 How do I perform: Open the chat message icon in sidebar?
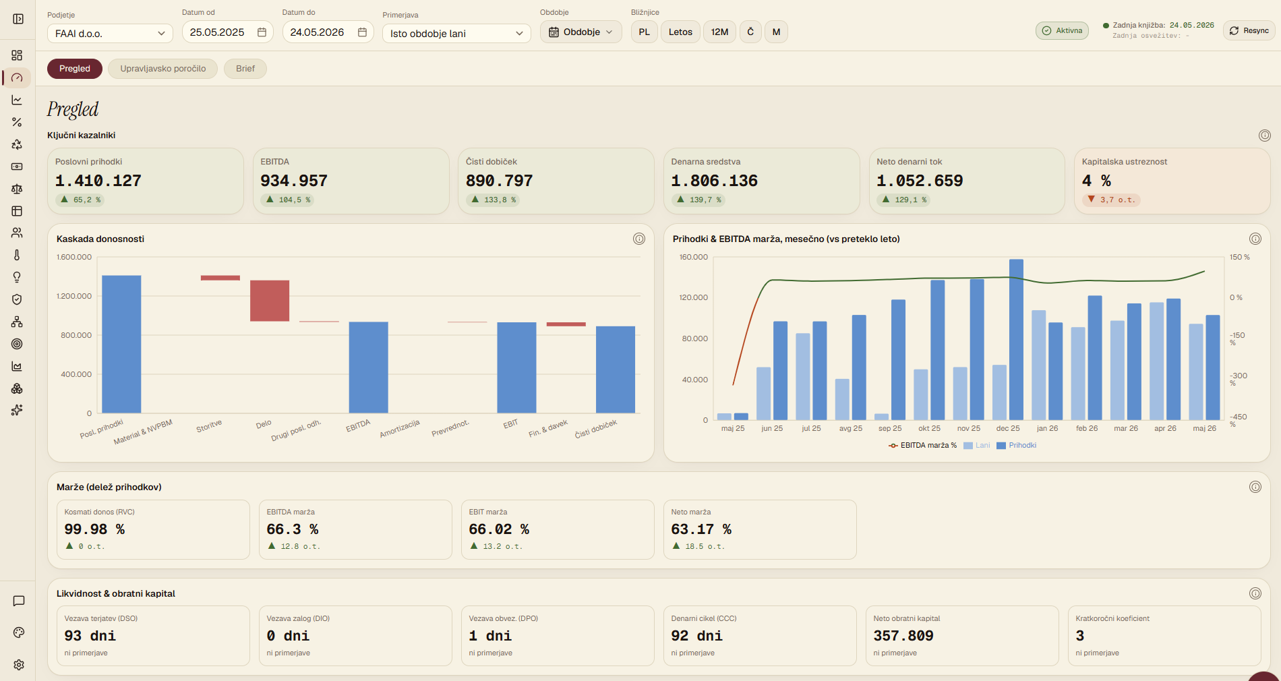pos(19,601)
